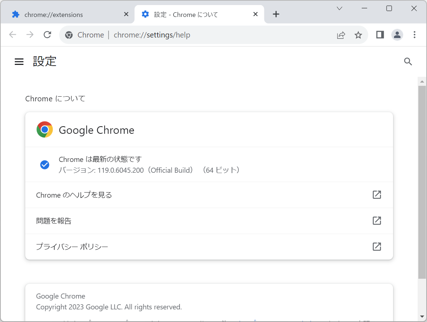Click the reload page icon
The height and width of the screenshot is (322, 427).
click(47, 35)
